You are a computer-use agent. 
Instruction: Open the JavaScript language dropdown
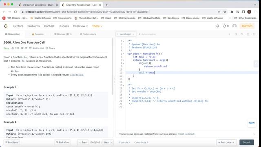126,34
